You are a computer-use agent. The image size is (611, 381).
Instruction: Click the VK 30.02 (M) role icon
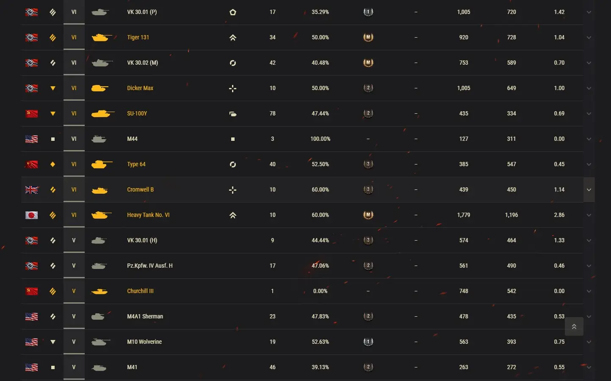pyautogui.click(x=232, y=63)
